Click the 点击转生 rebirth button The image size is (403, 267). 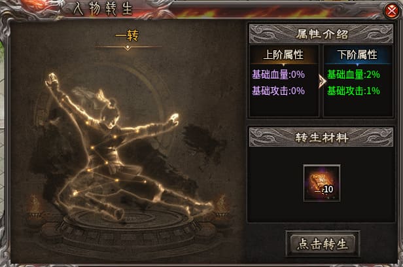coord(323,243)
